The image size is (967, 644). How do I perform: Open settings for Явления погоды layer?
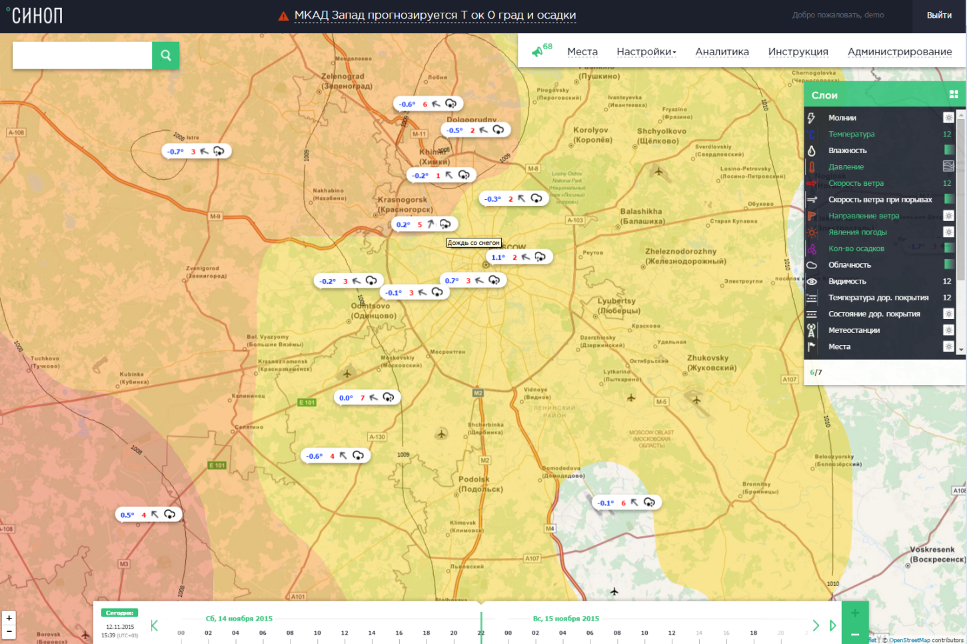click(x=948, y=232)
